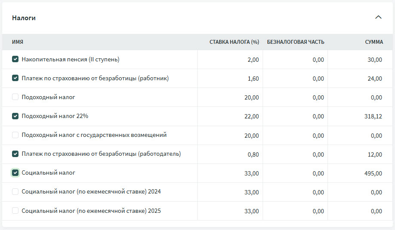Enable the Подоходный налог 20% checkbox
The image size is (395, 230).
coord(15,97)
